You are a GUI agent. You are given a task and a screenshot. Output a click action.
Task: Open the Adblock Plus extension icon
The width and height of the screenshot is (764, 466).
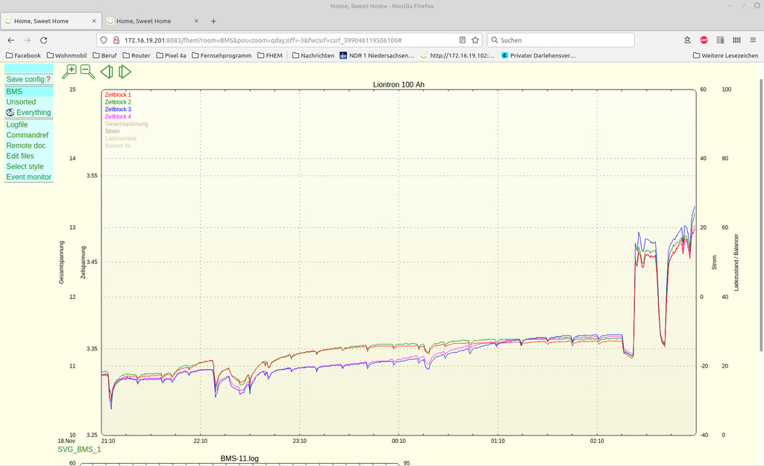point(704,40)
